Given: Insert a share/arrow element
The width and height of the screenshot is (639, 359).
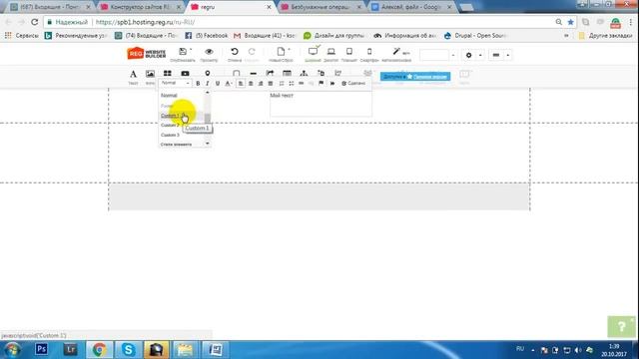Looking at the screenshot, I should pyautogui.click(x=270, y=73).
